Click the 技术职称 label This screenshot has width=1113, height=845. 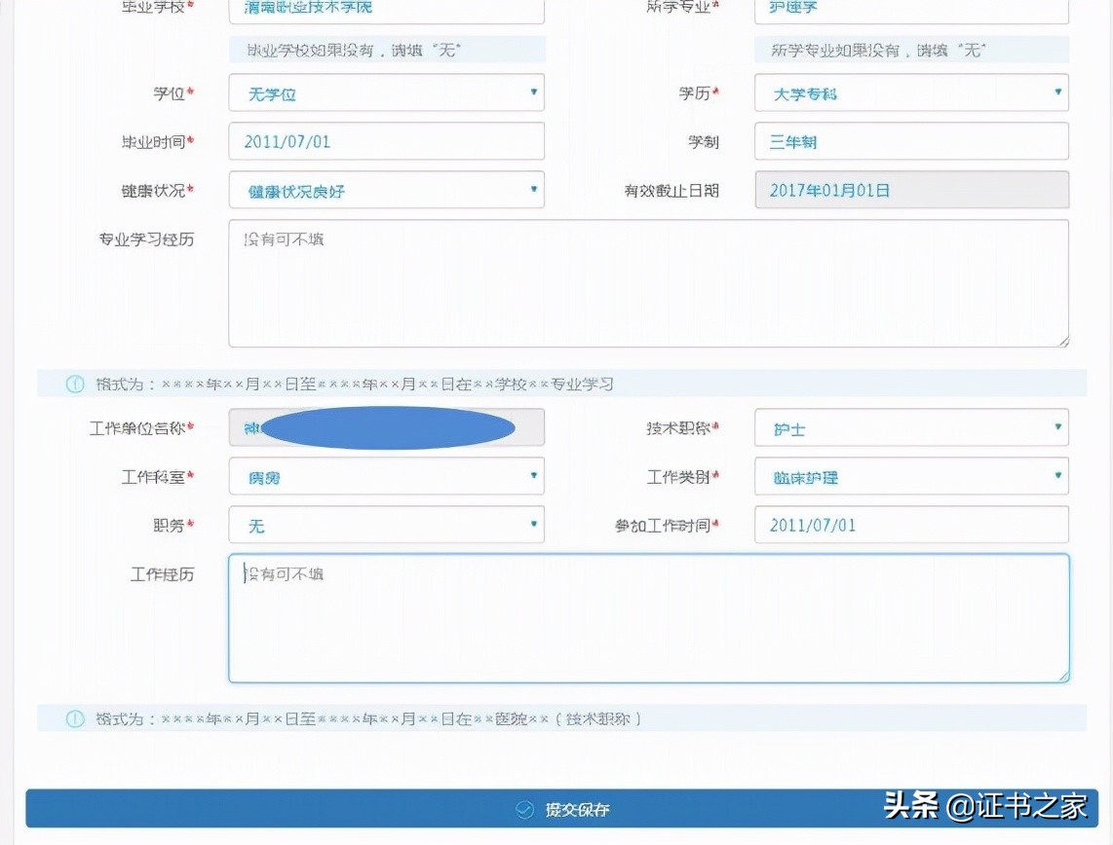(678, 428)
